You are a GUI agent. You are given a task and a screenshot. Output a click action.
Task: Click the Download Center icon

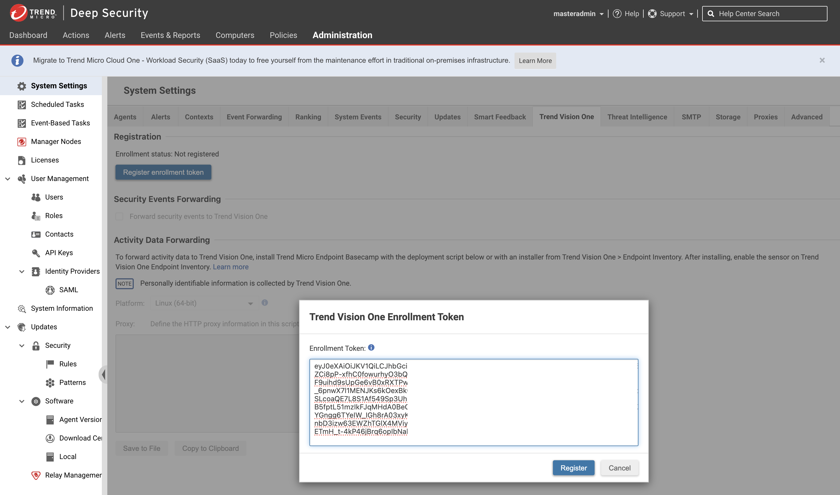pos(50,438)
